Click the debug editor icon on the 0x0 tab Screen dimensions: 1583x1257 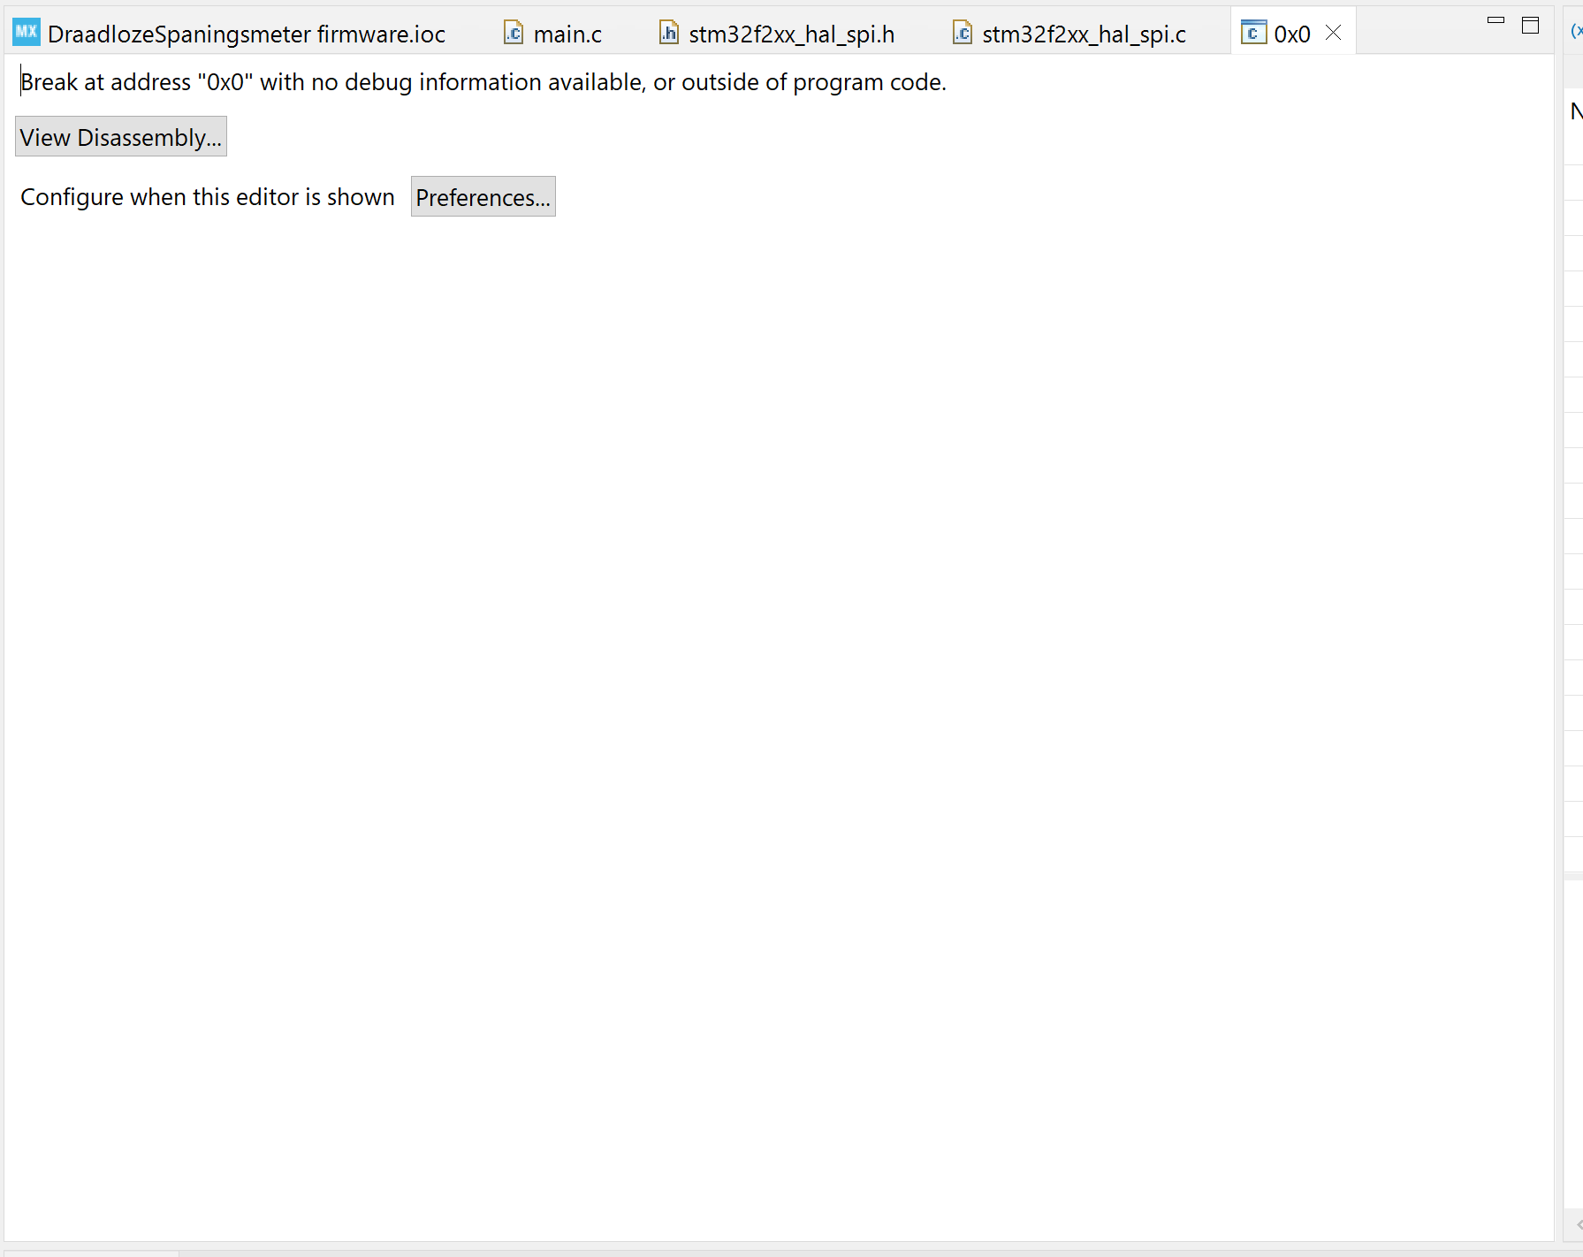coord(1253,34)
